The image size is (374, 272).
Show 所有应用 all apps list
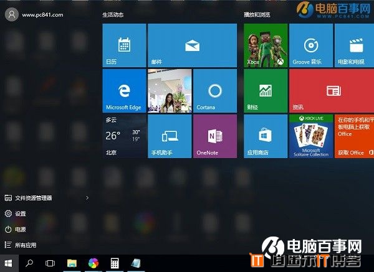point(21,245)
